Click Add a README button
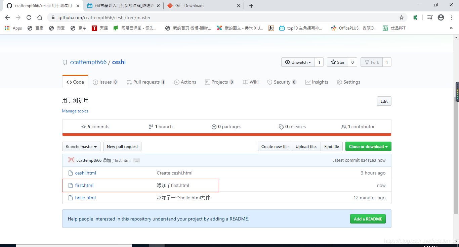This screenshot has width=459, height=247. [x=368, y=219]
